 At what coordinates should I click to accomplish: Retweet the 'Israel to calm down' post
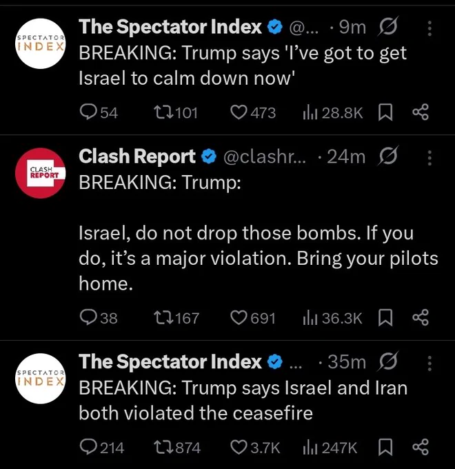point(176,112)
